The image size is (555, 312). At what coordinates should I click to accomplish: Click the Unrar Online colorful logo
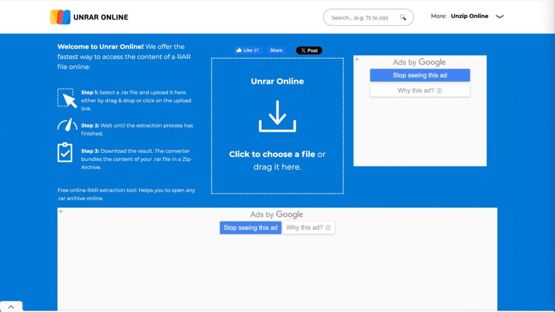(60, 16)
